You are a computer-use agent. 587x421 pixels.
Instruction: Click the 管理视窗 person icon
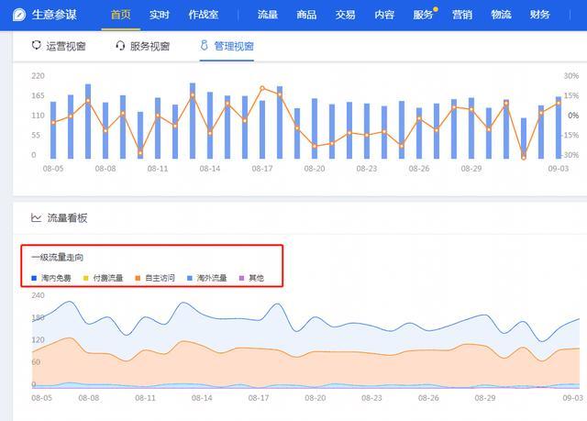point(204,45)
